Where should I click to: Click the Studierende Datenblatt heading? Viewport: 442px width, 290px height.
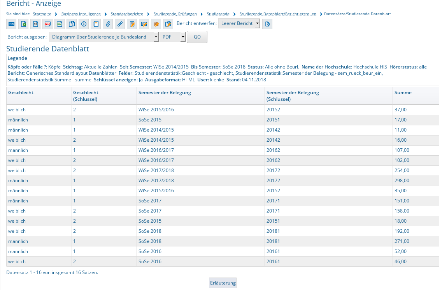tap(47, 49)
